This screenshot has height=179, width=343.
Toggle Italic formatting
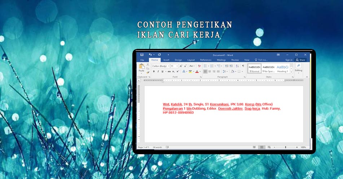[158, 72]
